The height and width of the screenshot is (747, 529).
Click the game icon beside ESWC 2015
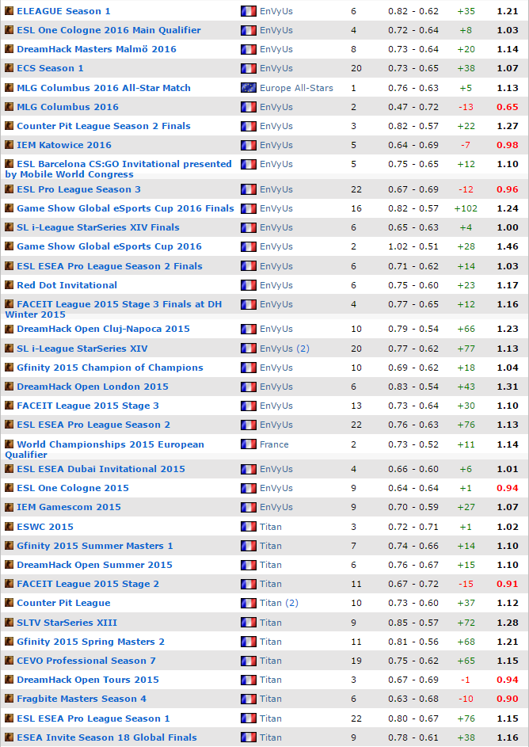9,526
